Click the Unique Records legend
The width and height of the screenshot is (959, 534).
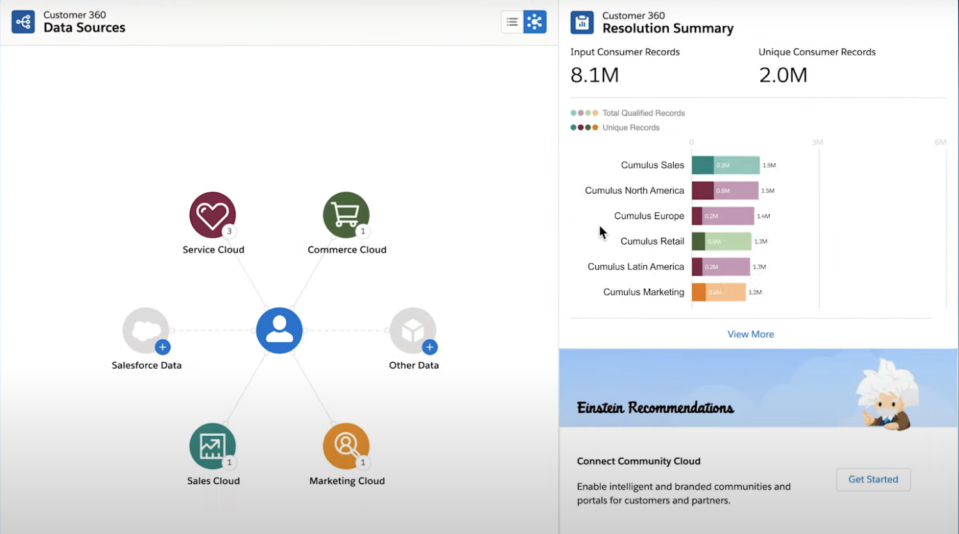pyautogui.click(x=615, y=128)
